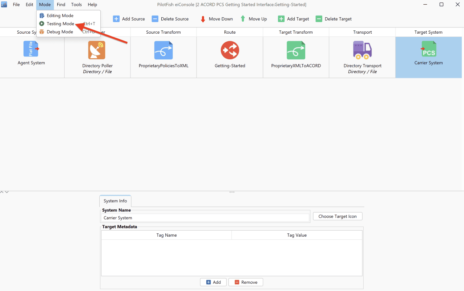Select the ProprietaryPoliciesToXML source transform icon

(x=163, y=50)
